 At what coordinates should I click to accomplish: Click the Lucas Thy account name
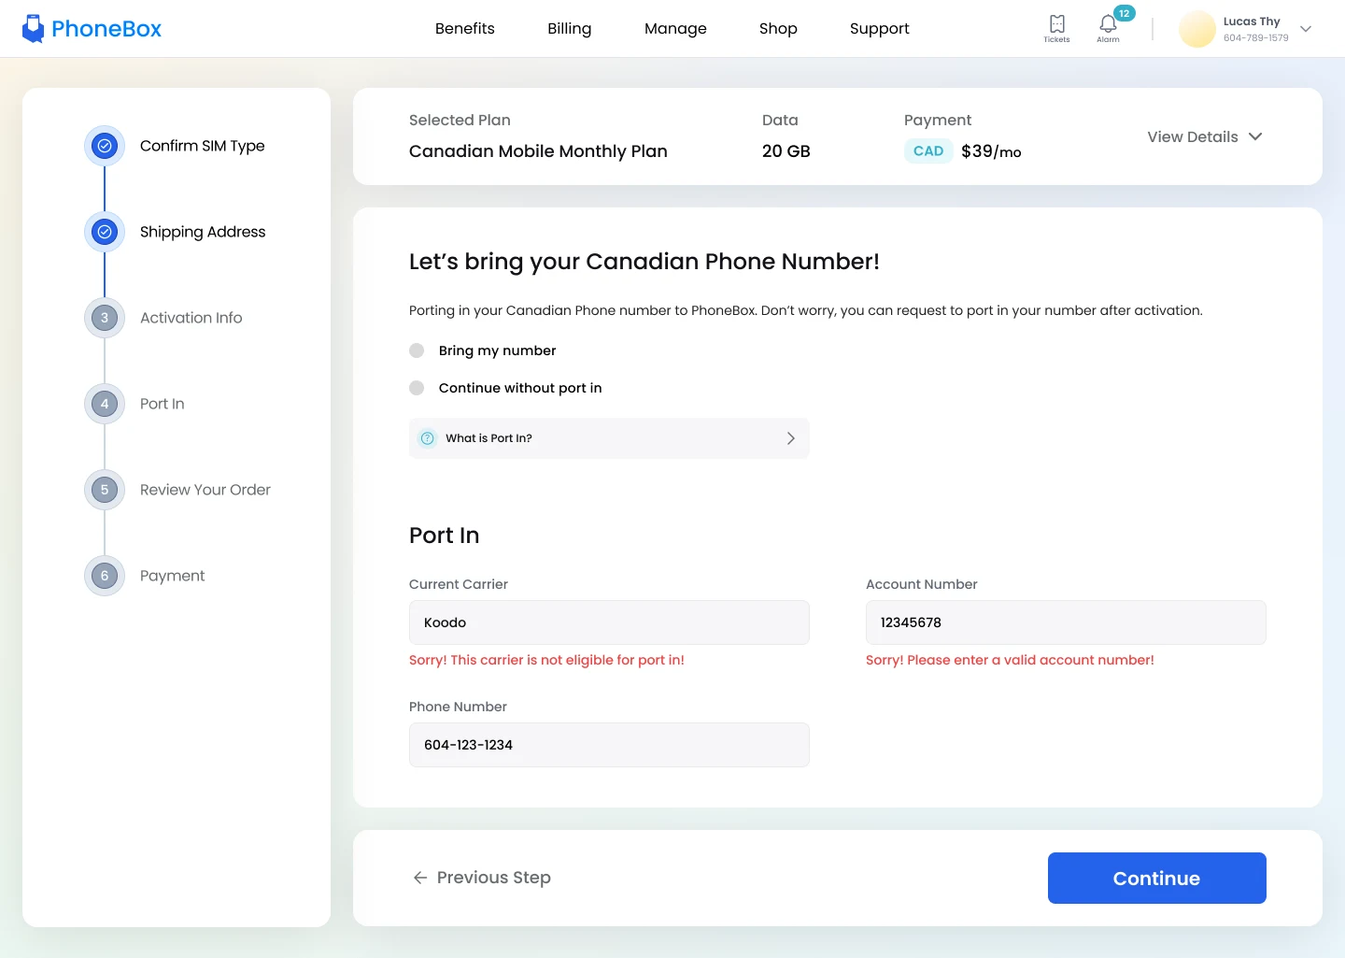(1252, 21)
